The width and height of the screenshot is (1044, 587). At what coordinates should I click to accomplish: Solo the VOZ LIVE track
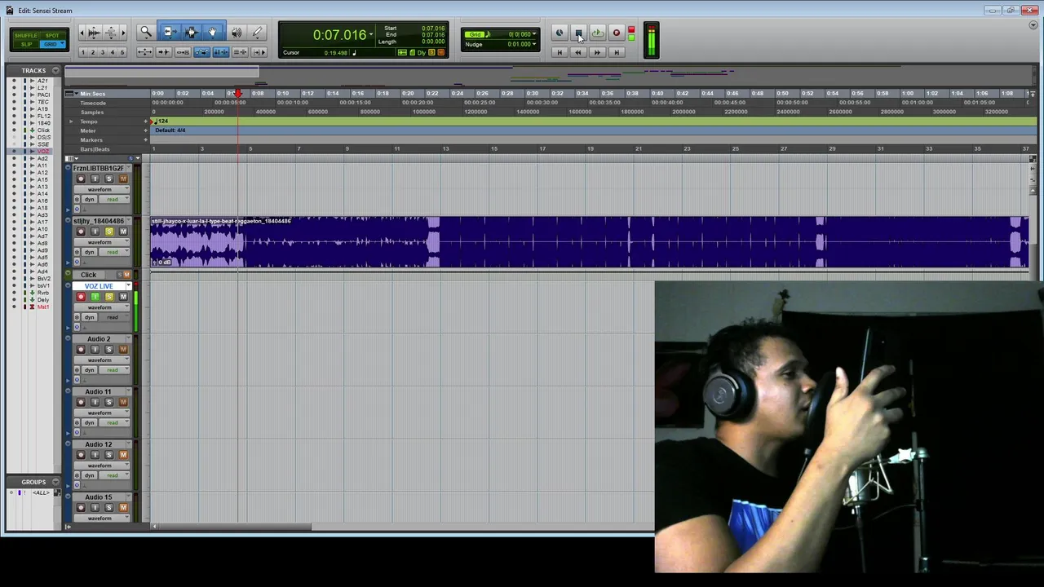click(109, 297)
